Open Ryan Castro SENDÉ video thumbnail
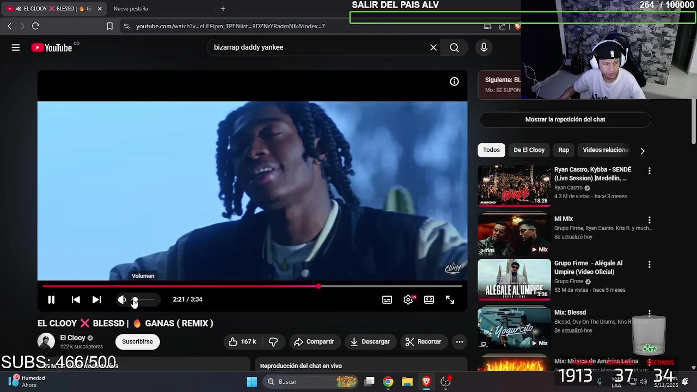Screen dimensions: 697x392 point(515,186)
